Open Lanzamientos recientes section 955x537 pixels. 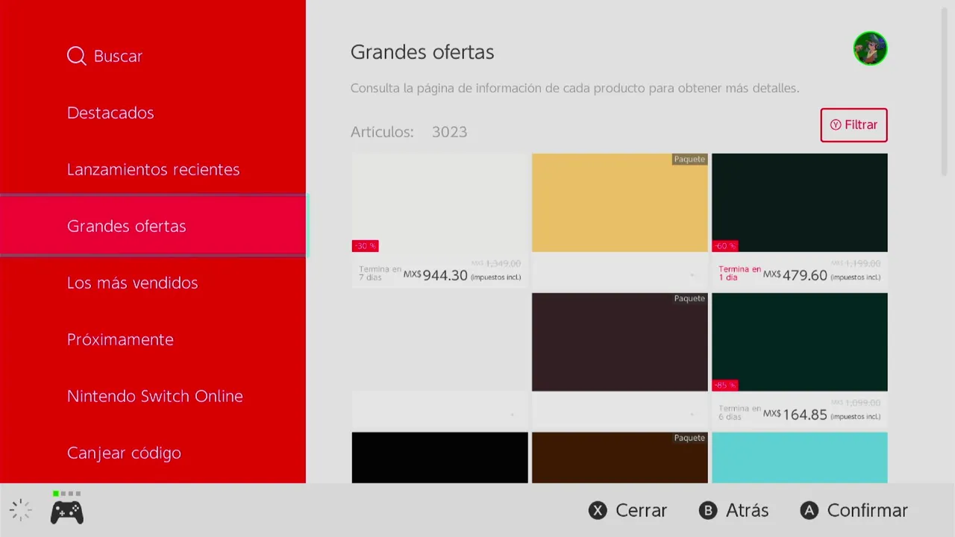click(153, 169)
